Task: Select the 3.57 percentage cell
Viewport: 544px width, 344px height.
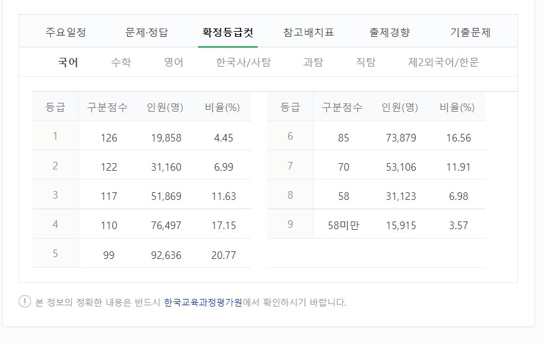Action: 459,226
